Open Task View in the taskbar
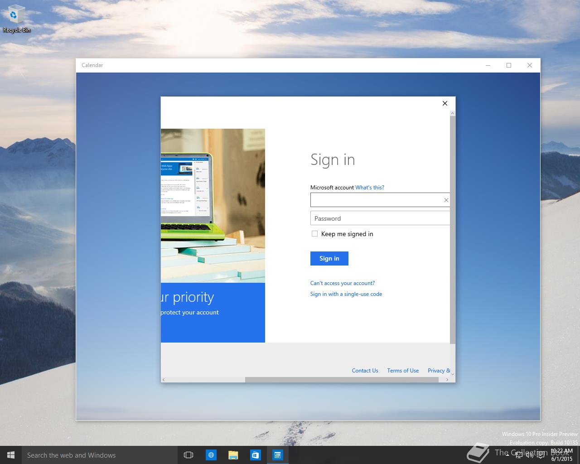The width and height of the screenshot is (580, 464). (188, 455)
